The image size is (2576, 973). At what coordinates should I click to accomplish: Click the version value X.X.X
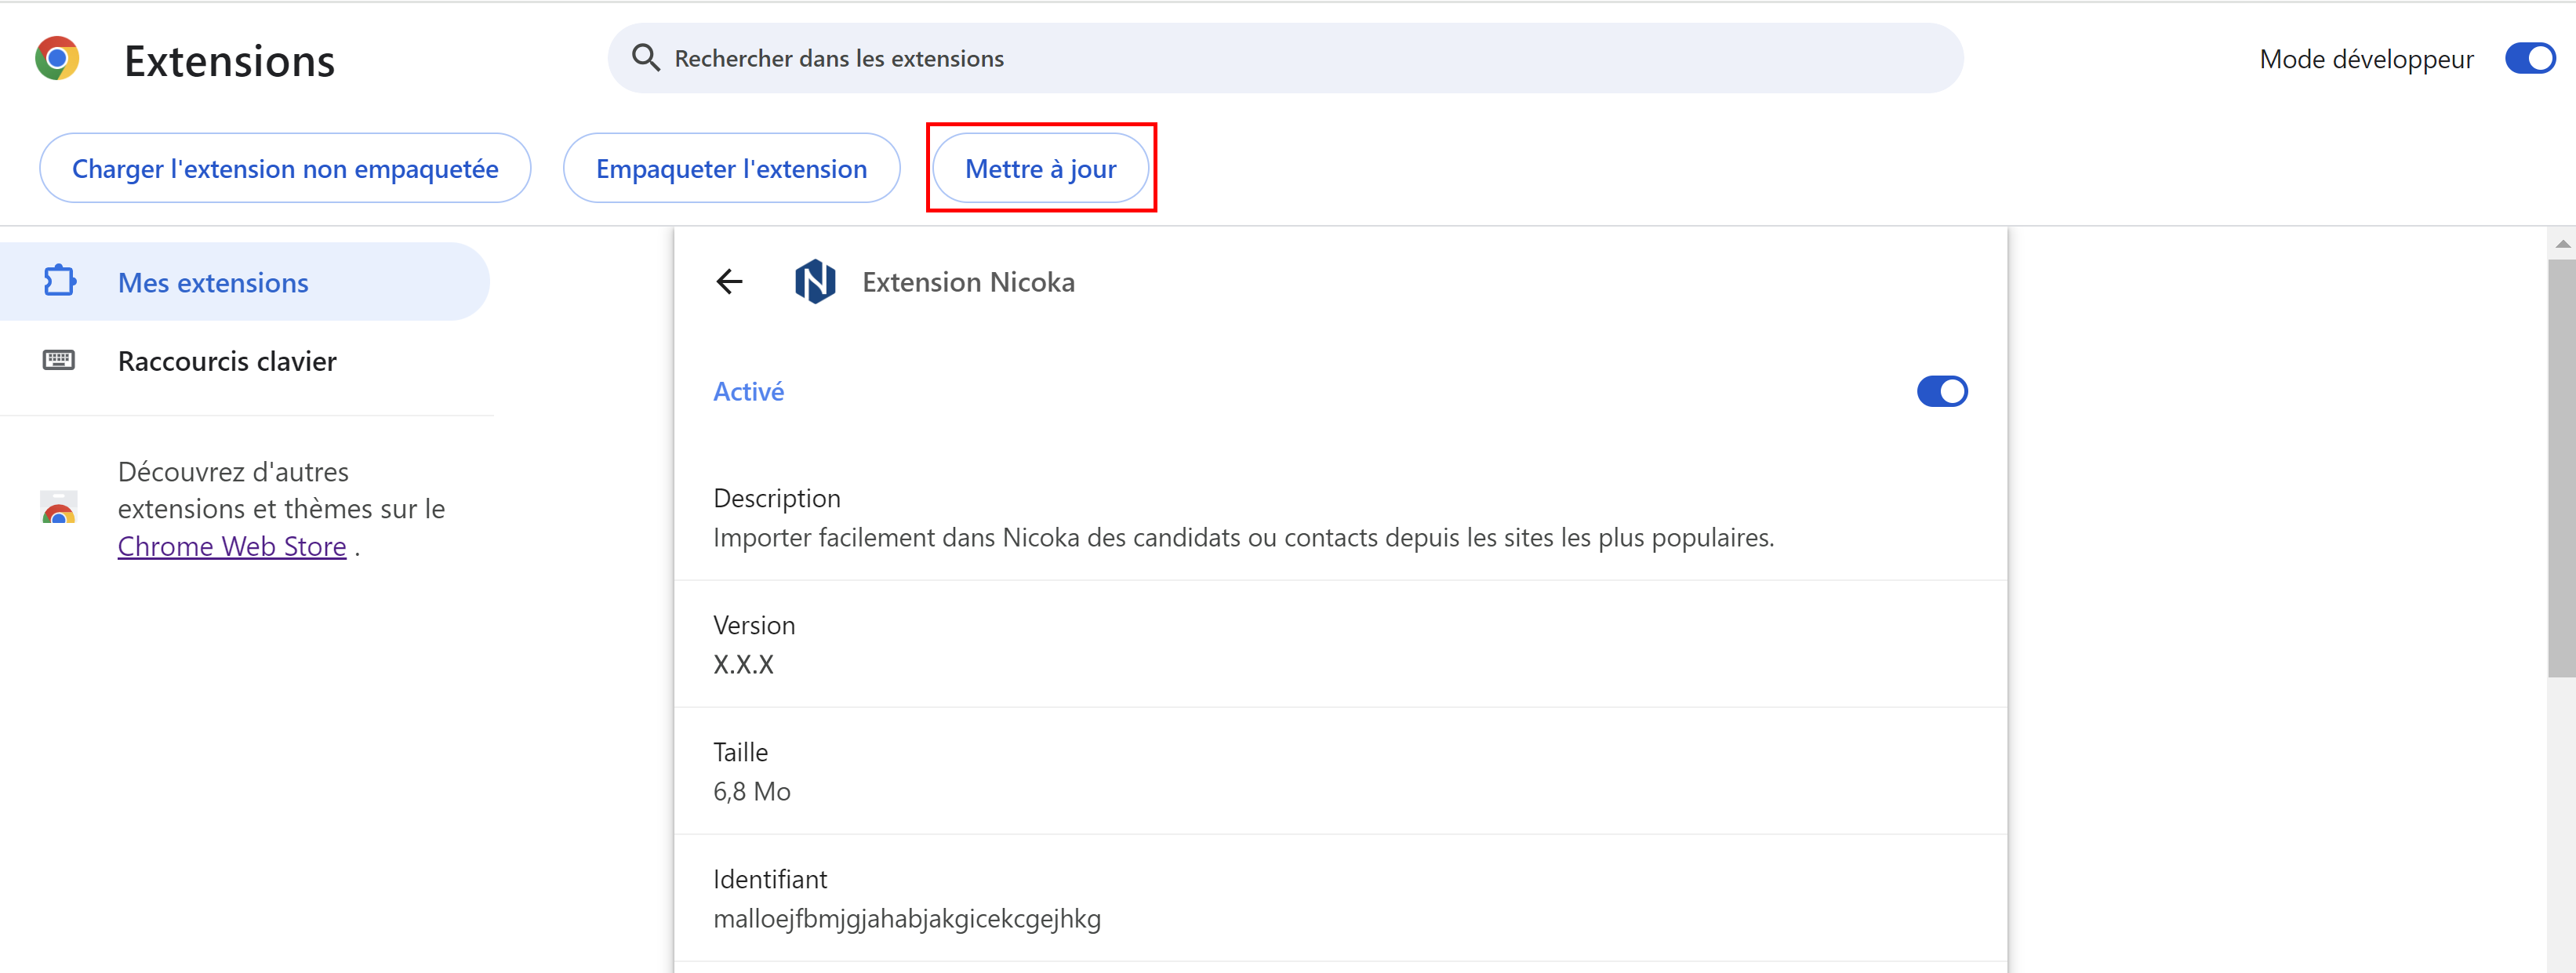743,665
